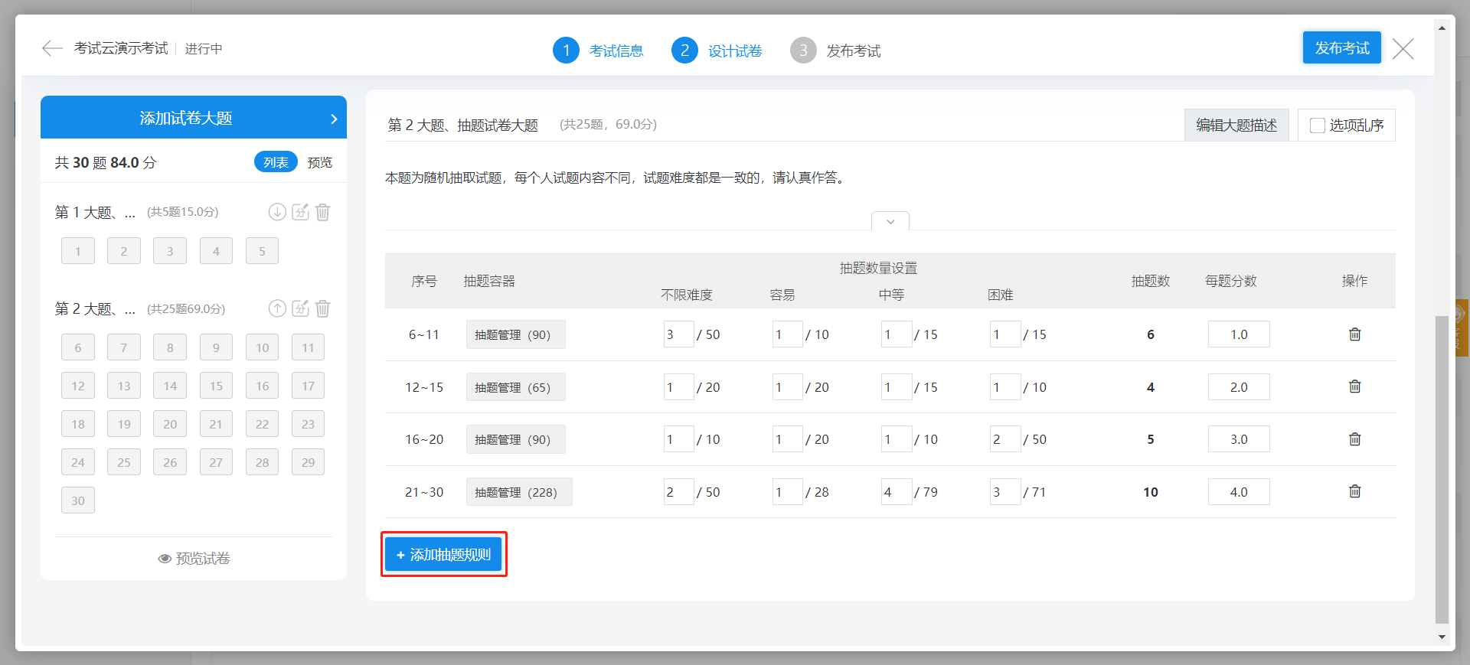This screenshot has height=665, width=1470.
Task: Move section 1 down with arrow icon
Action: [x=277, y=212]
